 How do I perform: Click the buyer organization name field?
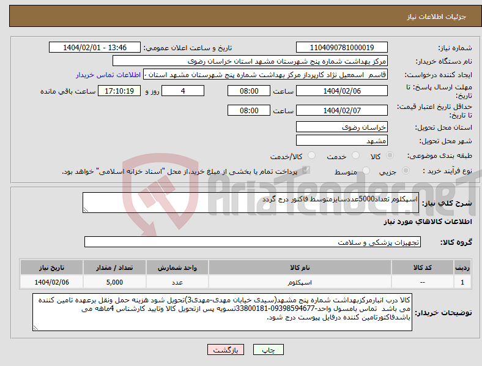tap(250, 61)
